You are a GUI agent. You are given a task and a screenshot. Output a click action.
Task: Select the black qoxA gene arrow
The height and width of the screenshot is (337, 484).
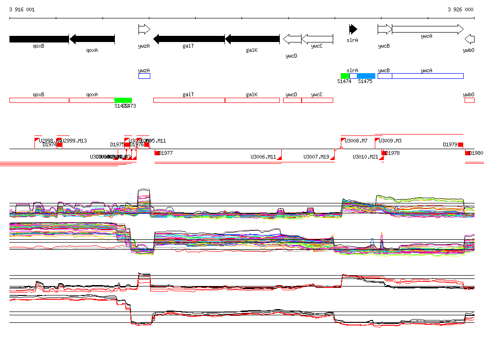tap(92, 39)
